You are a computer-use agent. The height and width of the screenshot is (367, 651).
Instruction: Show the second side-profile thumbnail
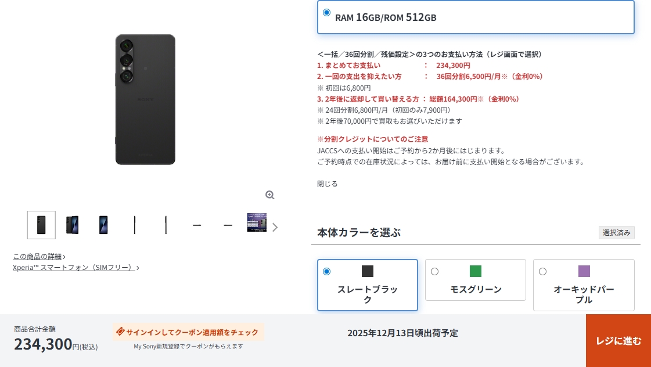coord(166,225)
